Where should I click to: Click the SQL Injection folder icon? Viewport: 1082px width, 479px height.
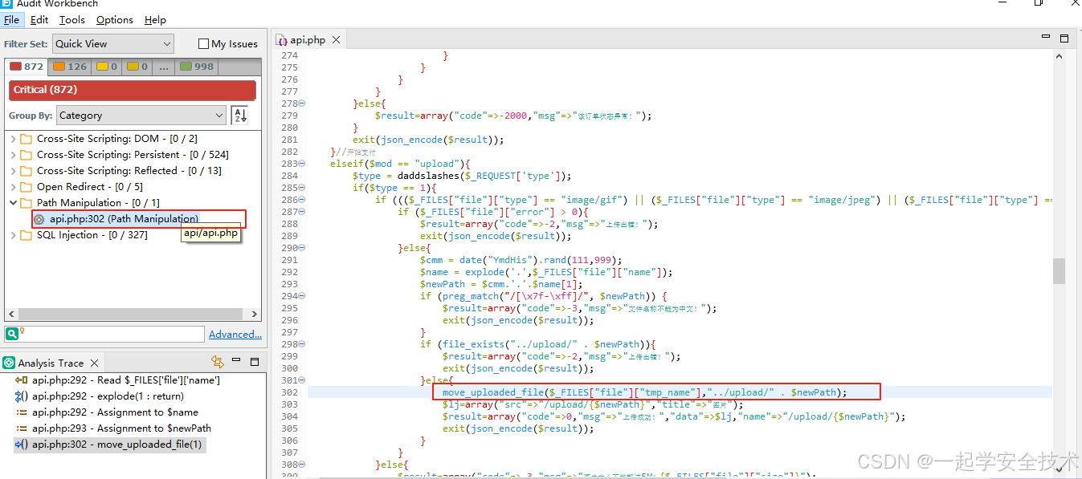click(x=26, y=235)
